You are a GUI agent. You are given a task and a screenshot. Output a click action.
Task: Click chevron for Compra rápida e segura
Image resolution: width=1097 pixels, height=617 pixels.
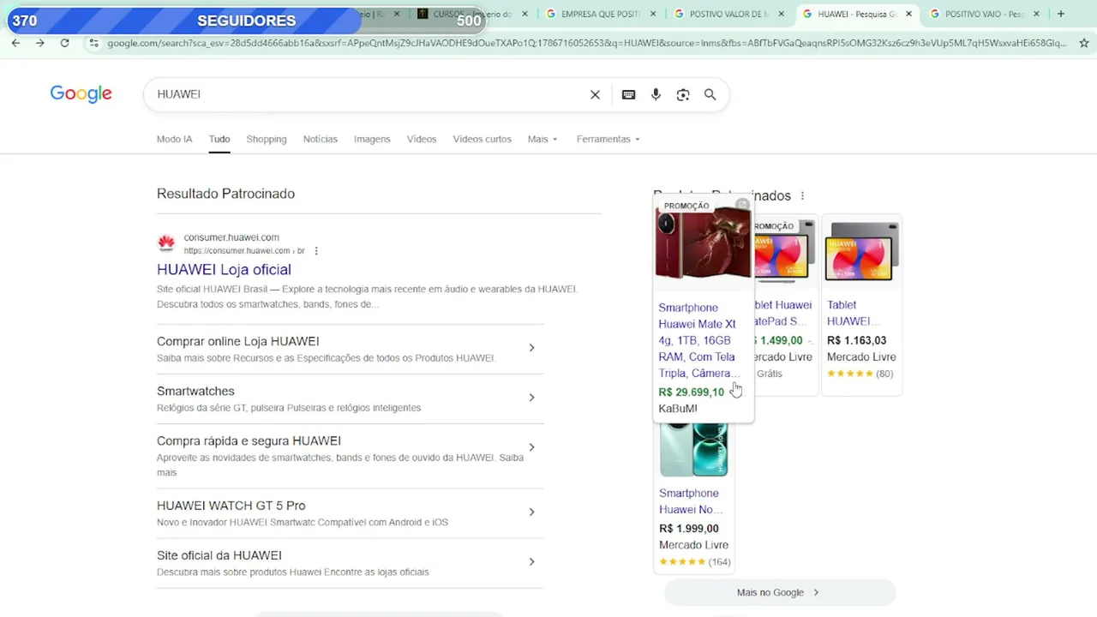(x=531, y=447)
